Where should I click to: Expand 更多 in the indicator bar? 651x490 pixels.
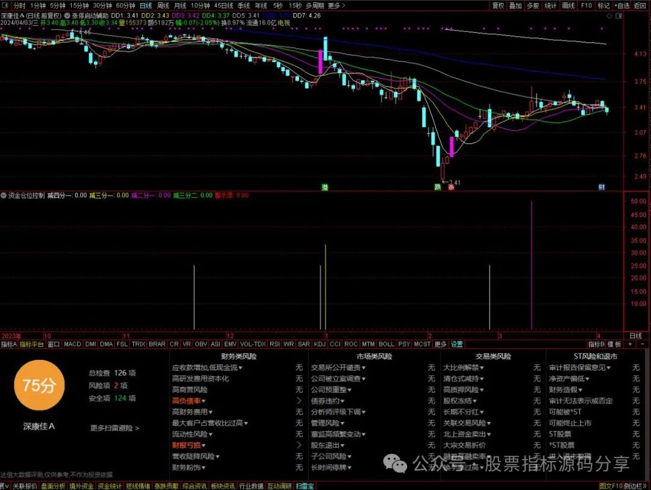(x=440, y=344)
